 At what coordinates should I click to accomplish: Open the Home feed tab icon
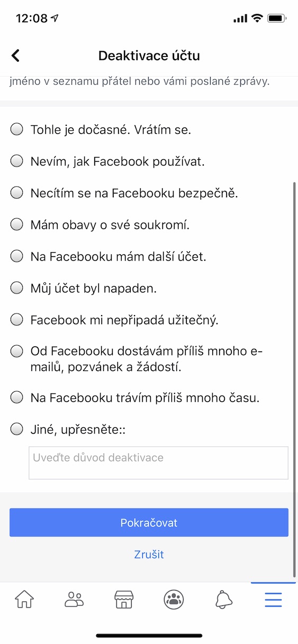24,600
